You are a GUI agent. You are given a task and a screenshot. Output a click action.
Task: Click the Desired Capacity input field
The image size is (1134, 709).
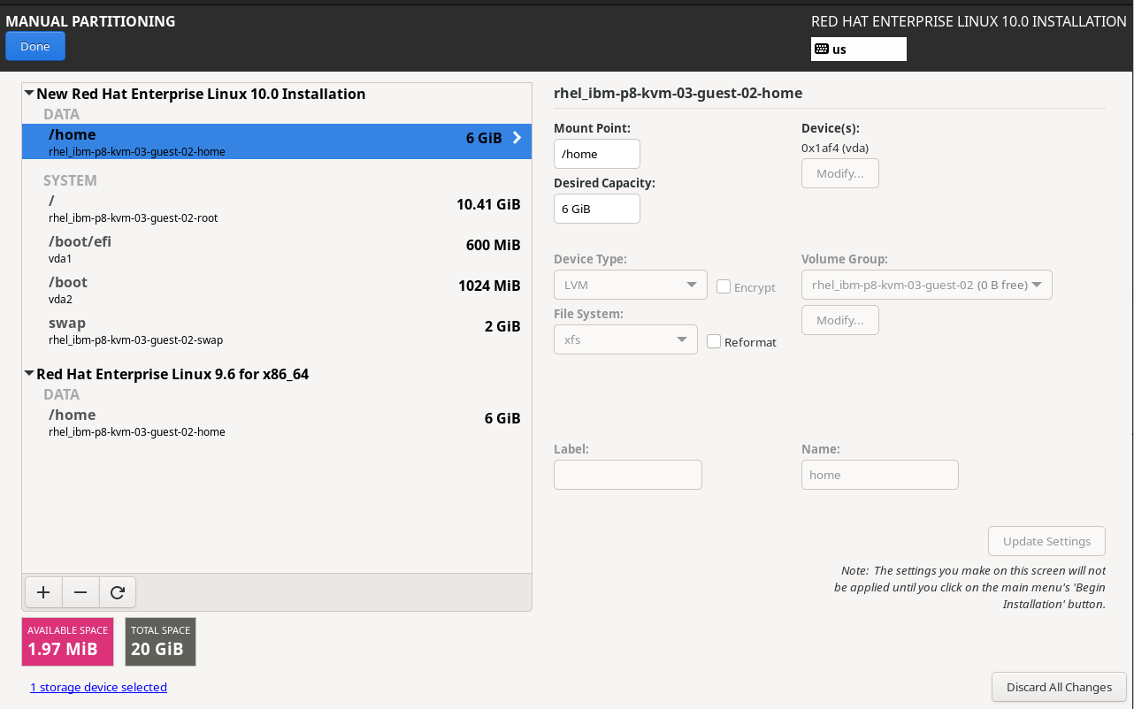pyautogui.click(x=597, y=209)
